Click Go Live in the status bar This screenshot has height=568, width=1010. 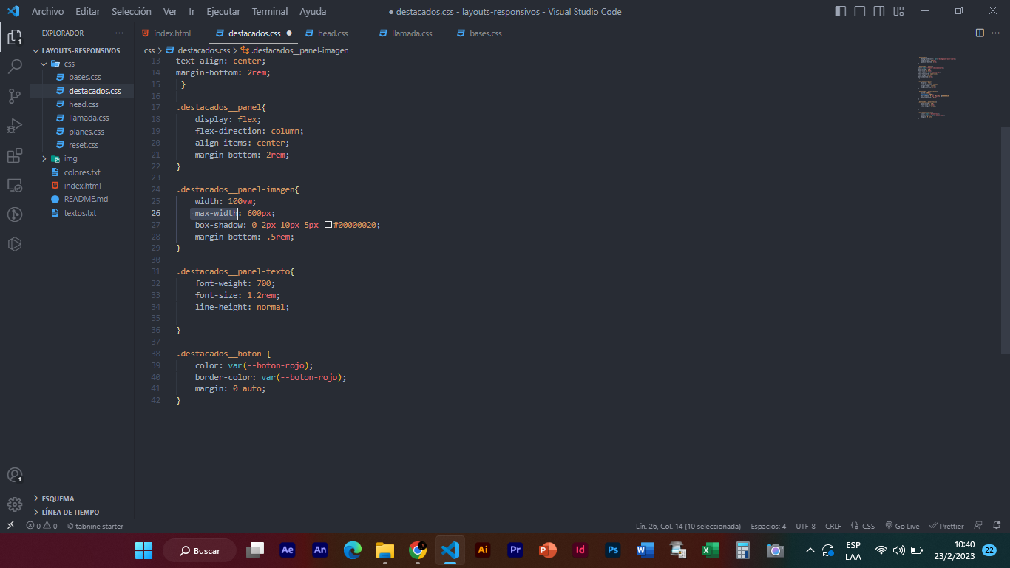pyautogui.click(x=902, y=526)
